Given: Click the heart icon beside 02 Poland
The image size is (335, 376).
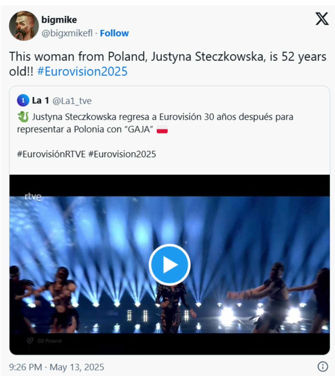Looking at the screenshot, I should 30,341.
